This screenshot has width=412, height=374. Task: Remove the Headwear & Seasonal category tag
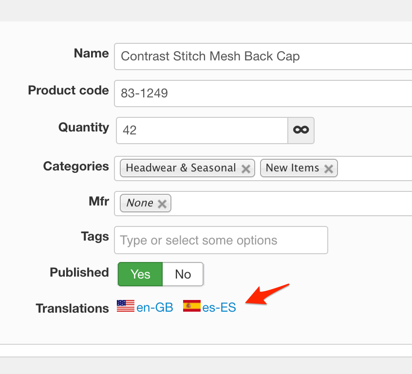246,168
